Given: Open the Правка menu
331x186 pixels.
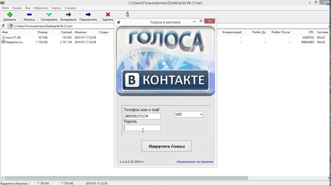Looking at the screenshot, I should [x=17, y=8].
